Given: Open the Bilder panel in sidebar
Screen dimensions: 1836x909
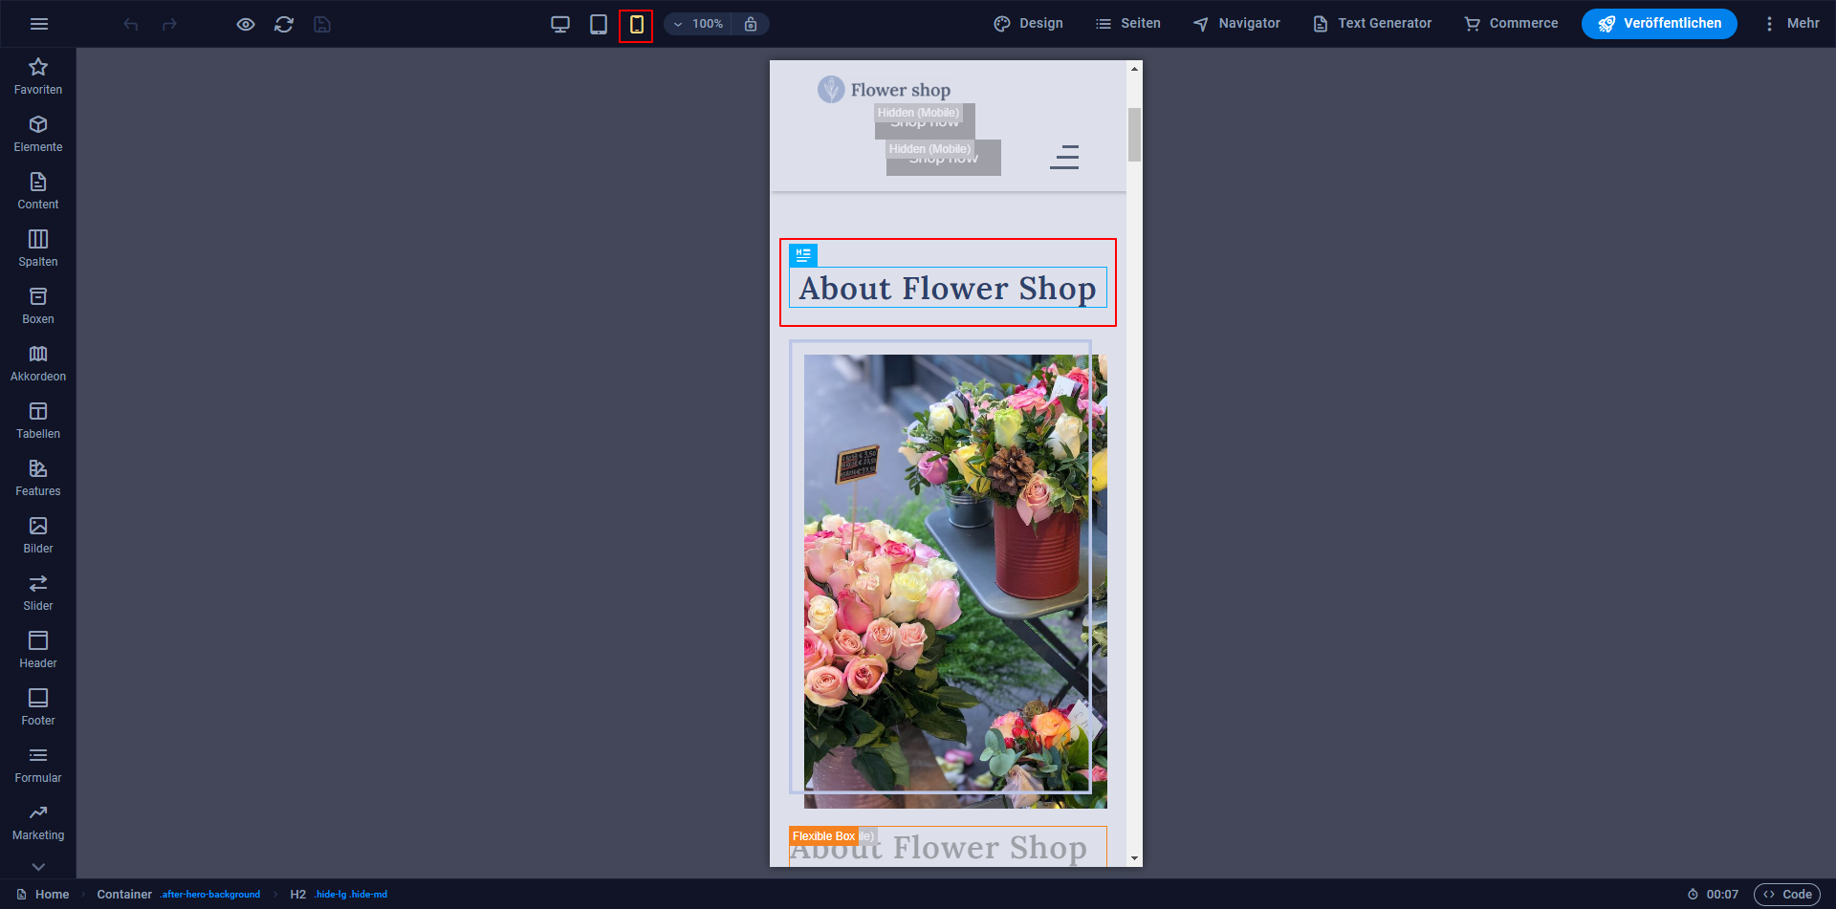Looking at the screenshot, I should pos(37,526).
